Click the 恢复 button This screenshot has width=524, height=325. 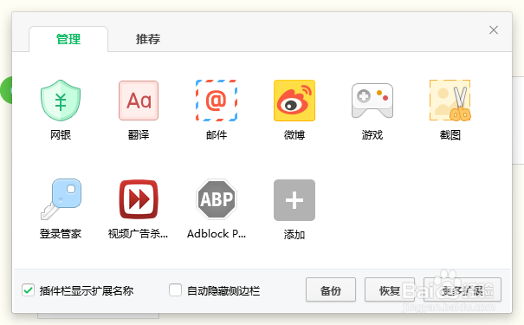coord(390,289)
